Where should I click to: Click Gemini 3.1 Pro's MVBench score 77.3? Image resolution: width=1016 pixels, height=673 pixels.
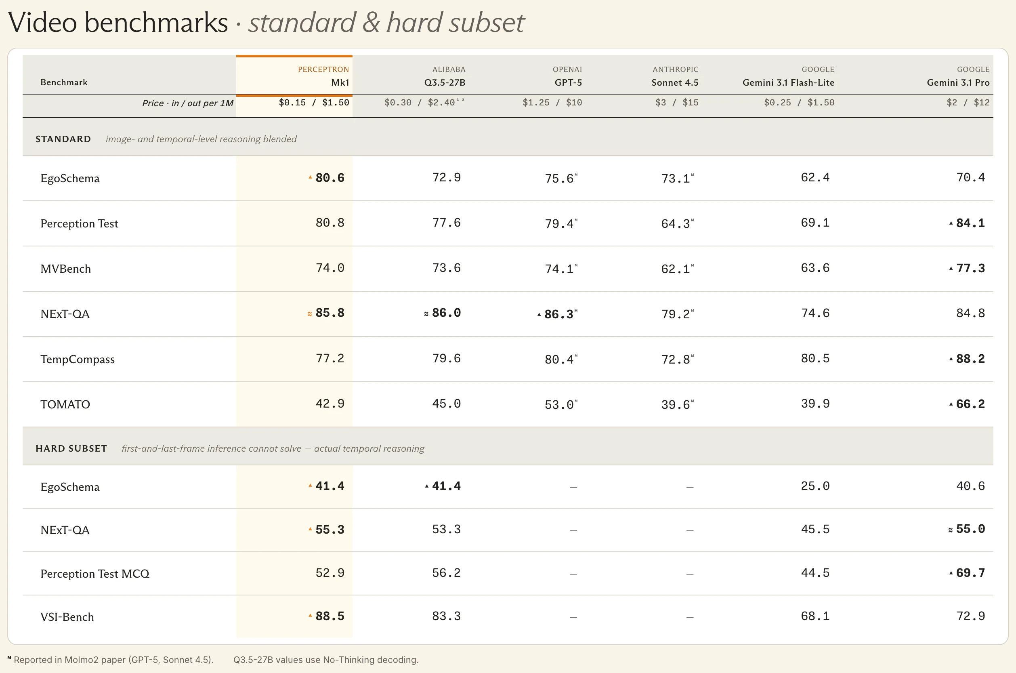pos(970,268)
